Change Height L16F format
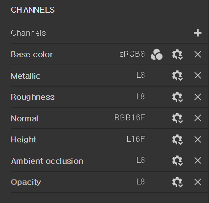The height and width of the screenshot is (203, 209). 136,139
